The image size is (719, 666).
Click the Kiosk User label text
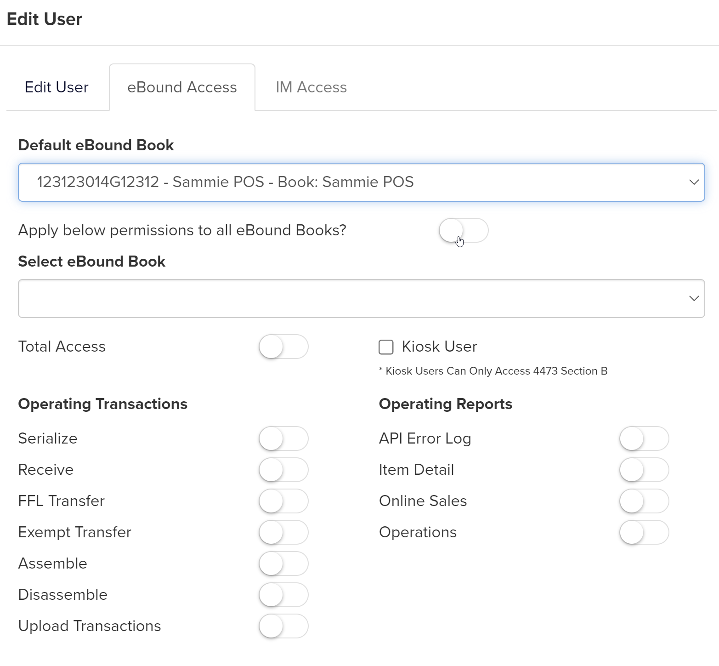pos(439,347)
